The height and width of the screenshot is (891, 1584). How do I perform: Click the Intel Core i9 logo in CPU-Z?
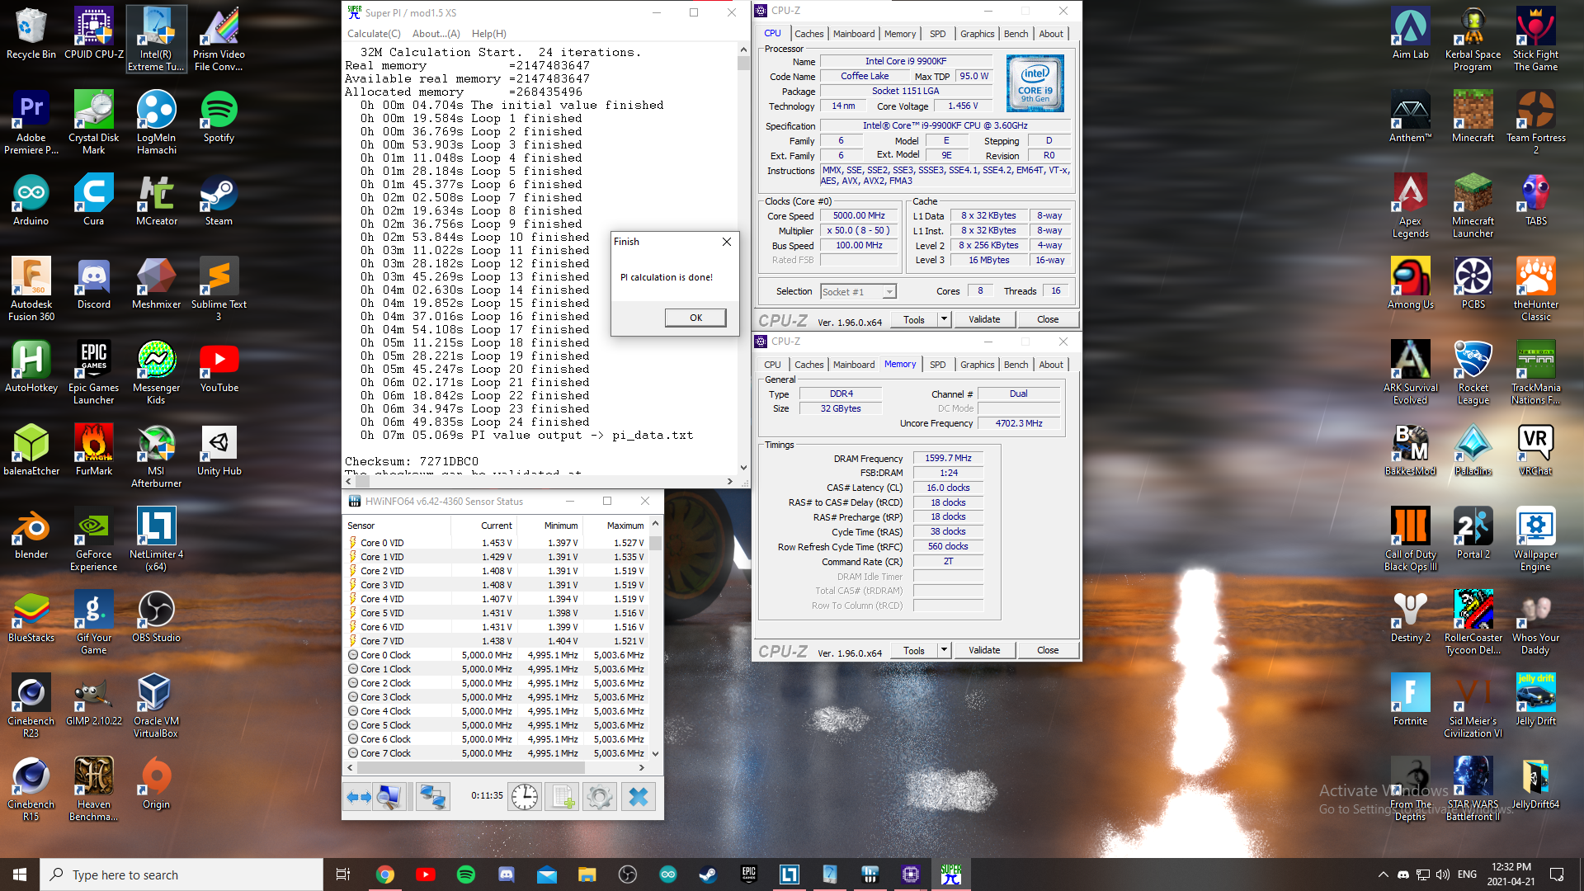[1035, 83]
